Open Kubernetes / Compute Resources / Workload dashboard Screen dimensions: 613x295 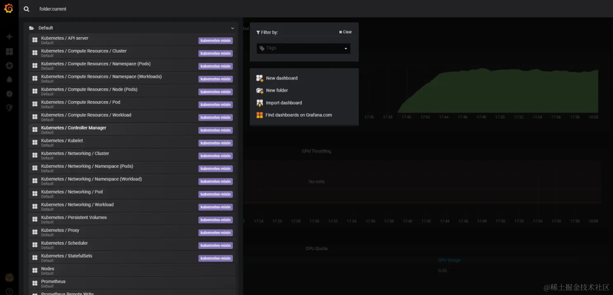click(132, 117)
